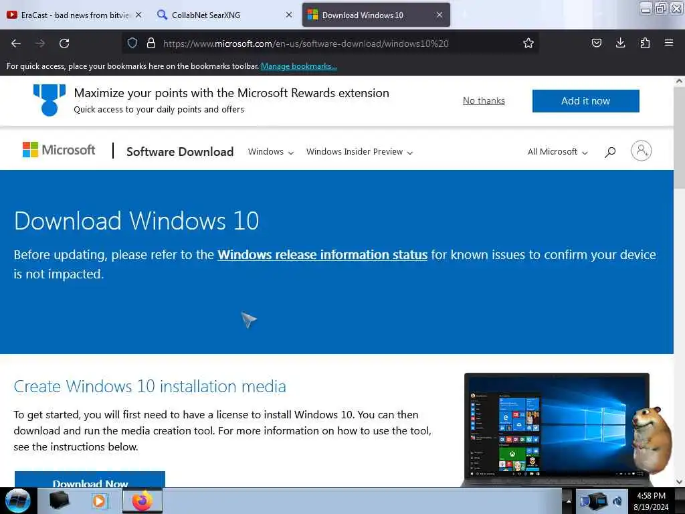Open Windows release information status link
Screen dimensions: 685x514
coord(322,254)
